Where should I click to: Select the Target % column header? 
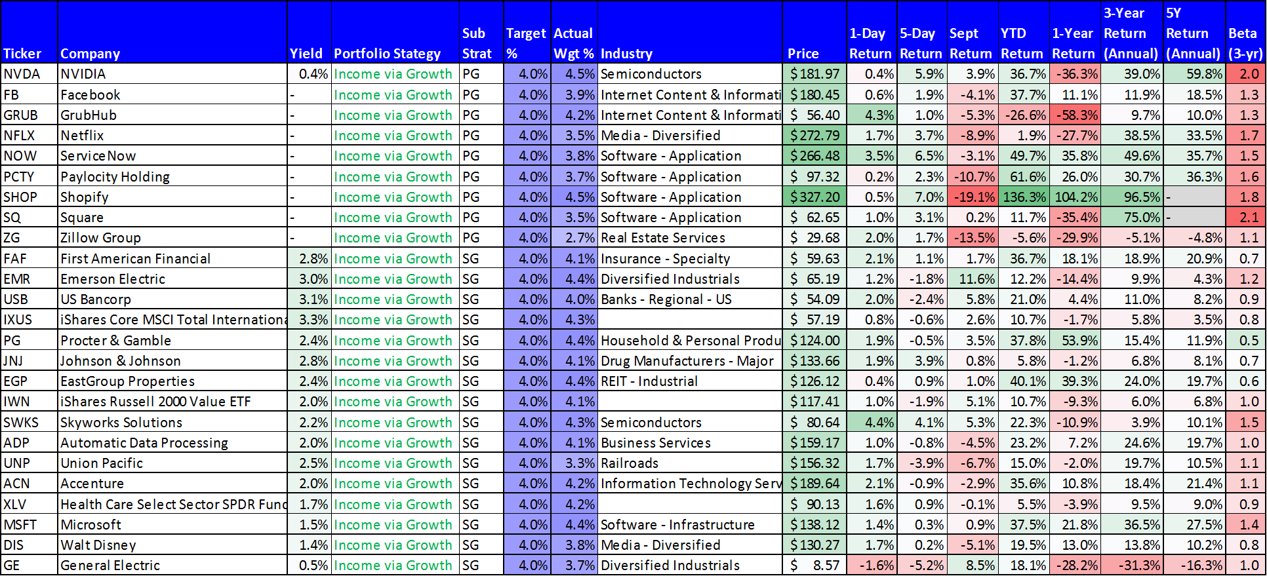527,32
